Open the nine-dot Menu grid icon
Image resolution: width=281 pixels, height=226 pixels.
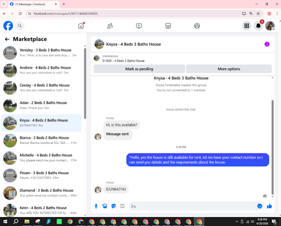(x=247, y=26)
